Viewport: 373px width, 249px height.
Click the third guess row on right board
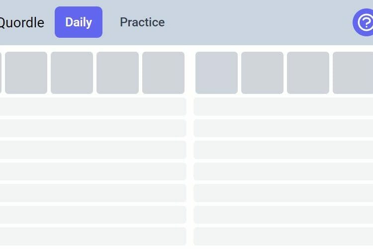click(283, 128)
